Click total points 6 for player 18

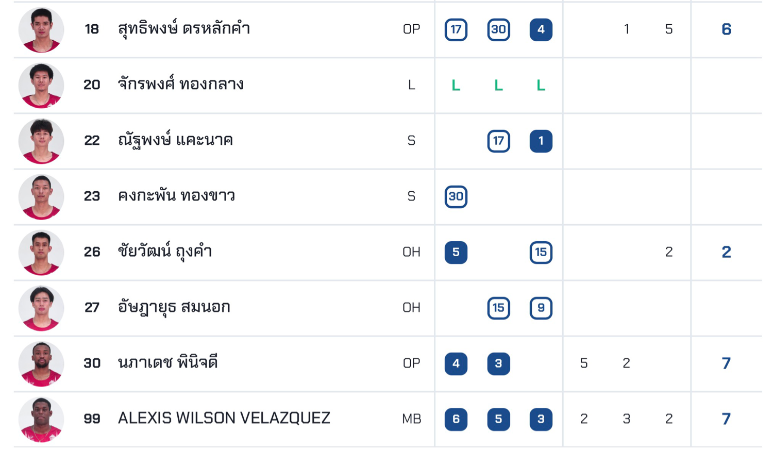[x=726, y=29]
